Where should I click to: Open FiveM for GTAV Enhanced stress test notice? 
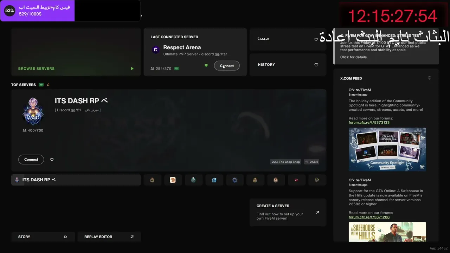point(386,46)
